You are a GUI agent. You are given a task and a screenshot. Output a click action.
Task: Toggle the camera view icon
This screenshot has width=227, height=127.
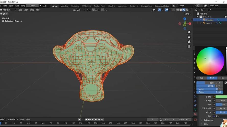[189, 42]
